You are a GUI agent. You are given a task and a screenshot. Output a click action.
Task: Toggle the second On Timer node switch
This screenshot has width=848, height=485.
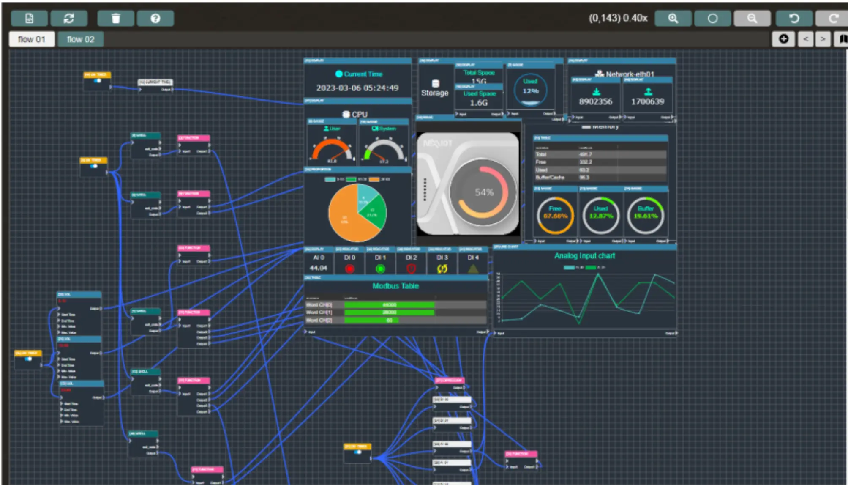coord(94,167)
